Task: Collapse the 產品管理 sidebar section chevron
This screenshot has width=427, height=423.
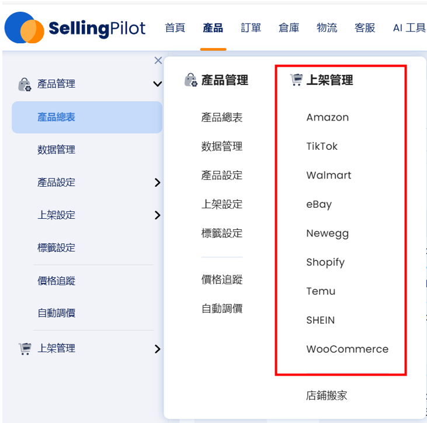Action: pos(157,84)
